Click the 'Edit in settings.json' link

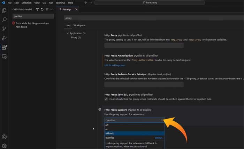[115, 65]
